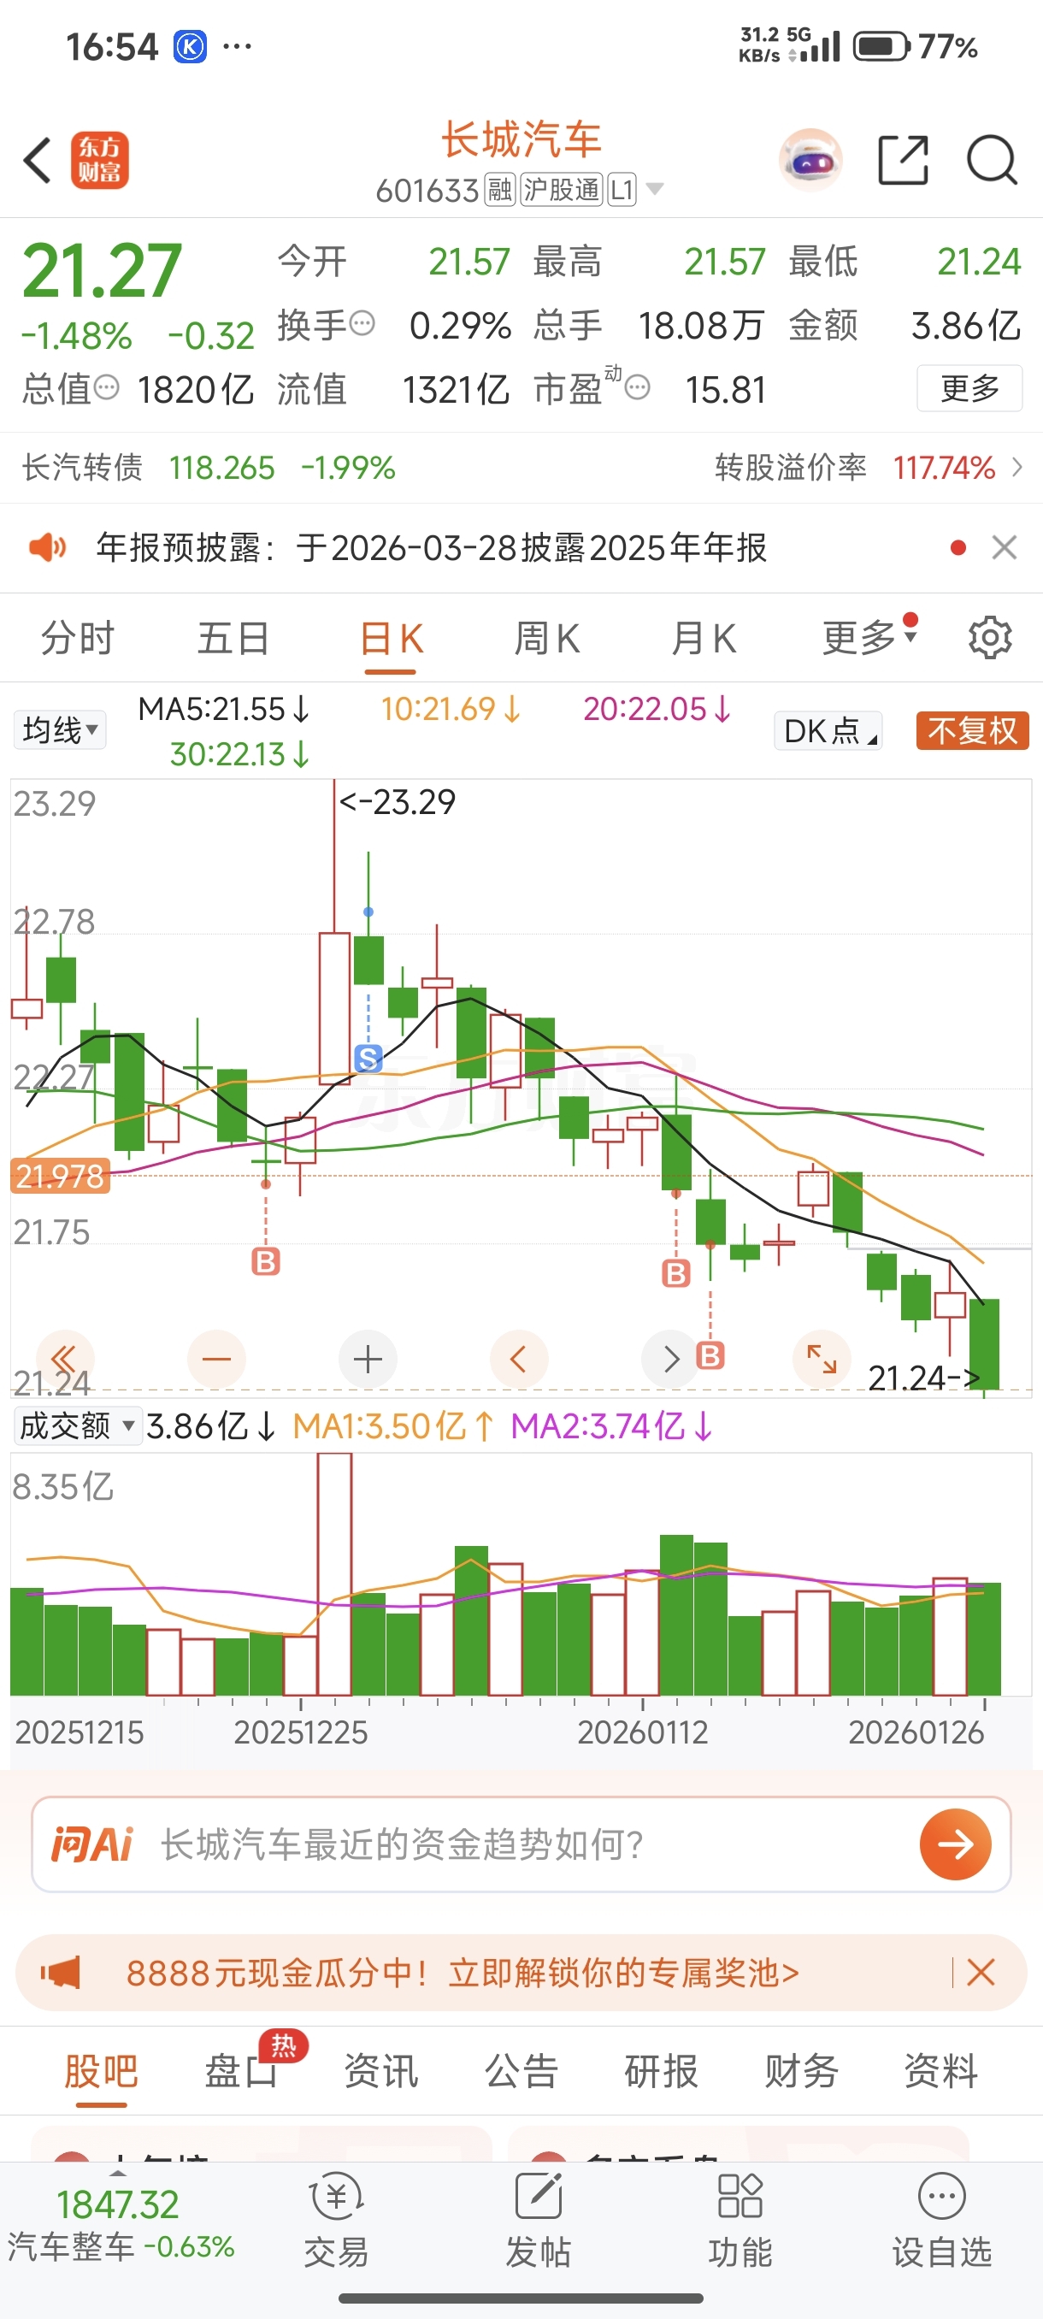Image resolution: width=1043 pixels, height=2319 pixels.
Task: Open the DK点 dropdown
Action: click(x=827, y=730)
